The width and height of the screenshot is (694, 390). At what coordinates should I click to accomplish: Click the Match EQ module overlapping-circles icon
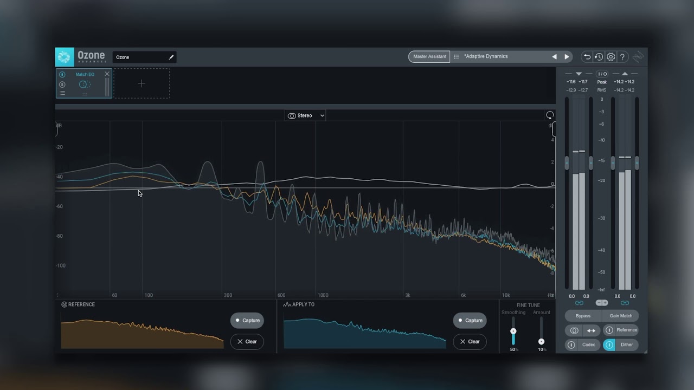click(85, 84)
